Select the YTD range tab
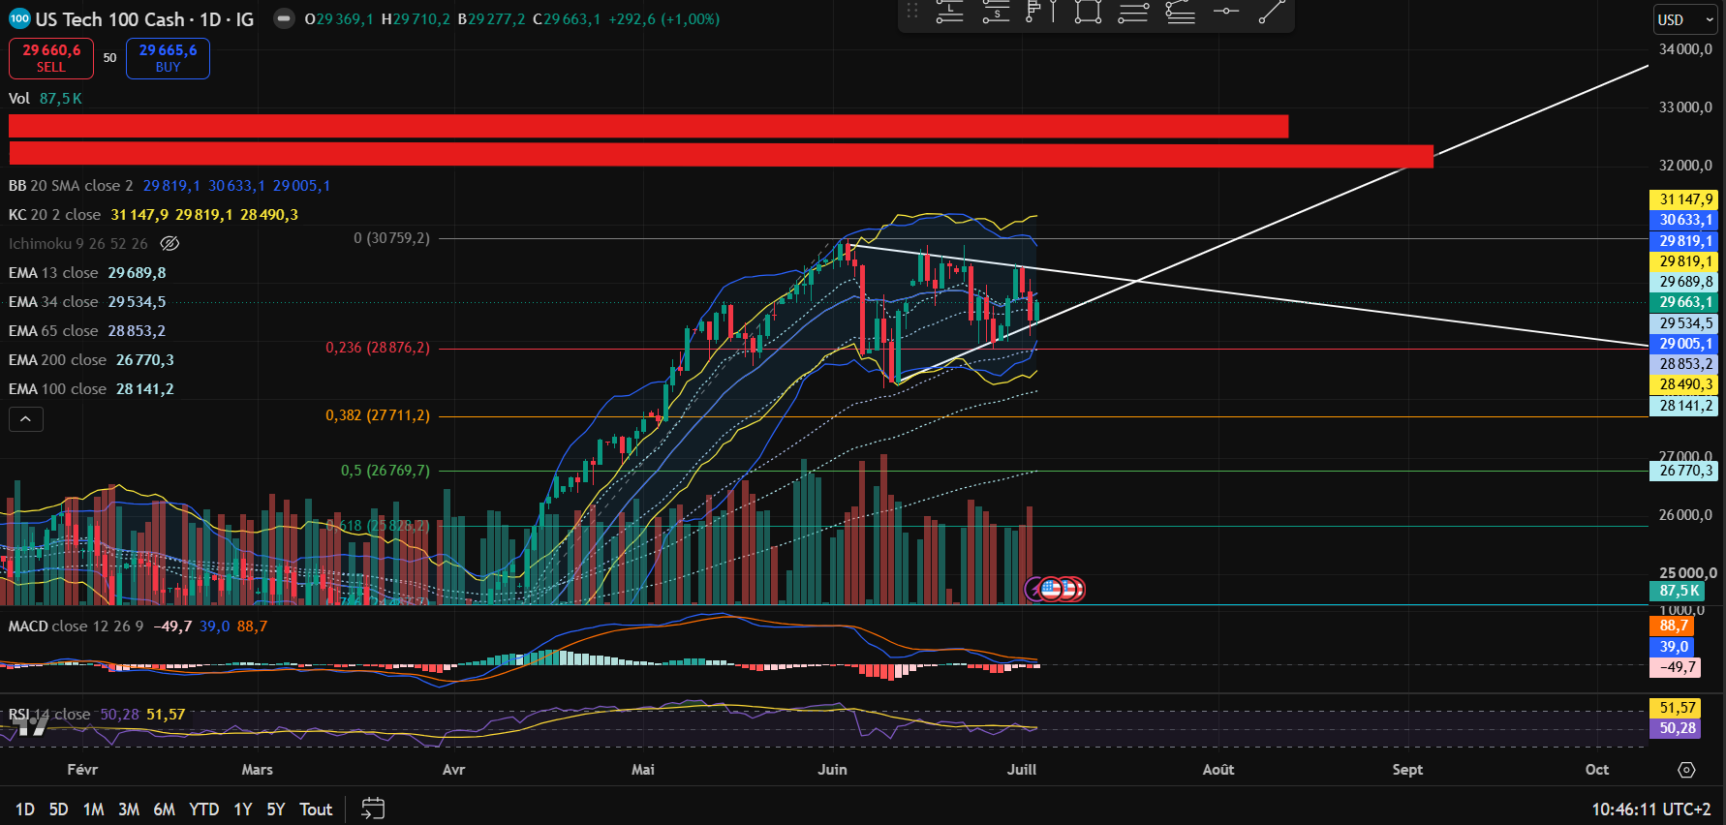Image resolution: width=1726 pixels, height=825 pixels. click(203, 810)
